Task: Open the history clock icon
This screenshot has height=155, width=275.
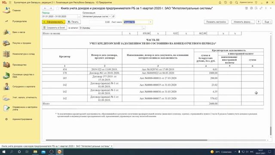Action: 226,3
